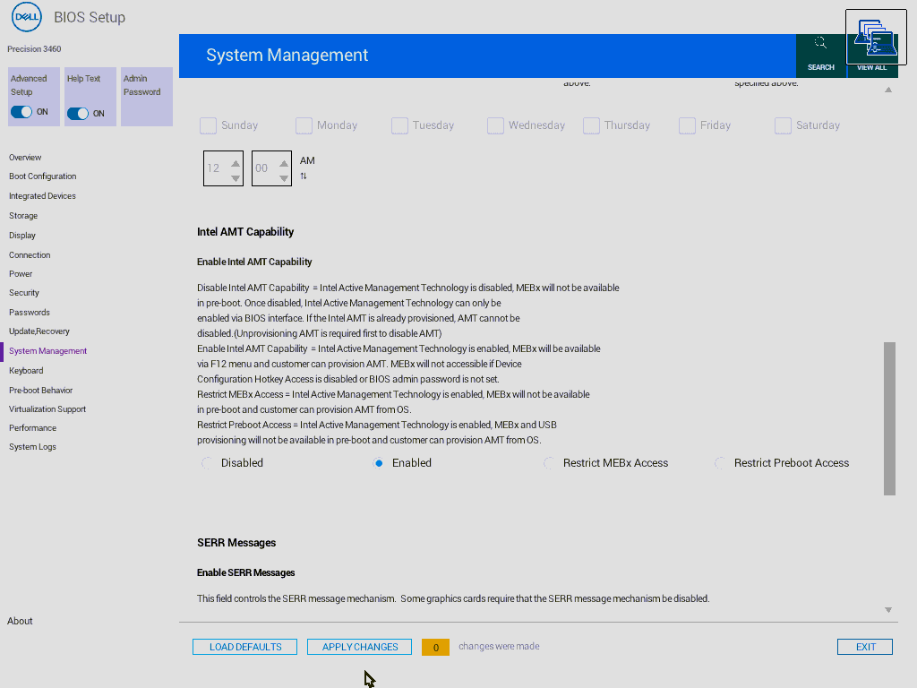The image size is (917, 688).
Task: Check the Sunday checkbox
Action: 208,125
